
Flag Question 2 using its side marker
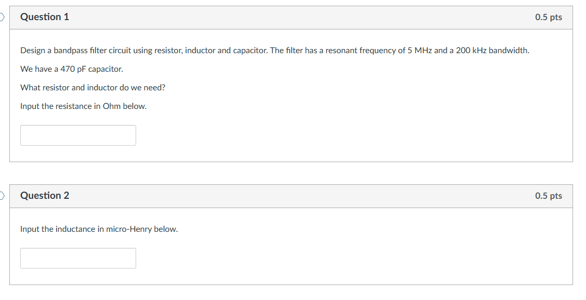pyautogui.click(x=2, y=195)
